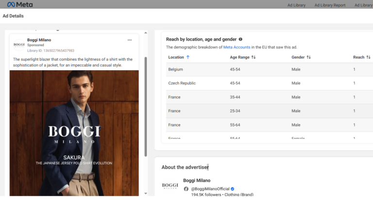This screenshot has height=200, width=373.
Task: Click the verified badge next to @BoggiMilanoOfficial
Action: coord(233,189)
